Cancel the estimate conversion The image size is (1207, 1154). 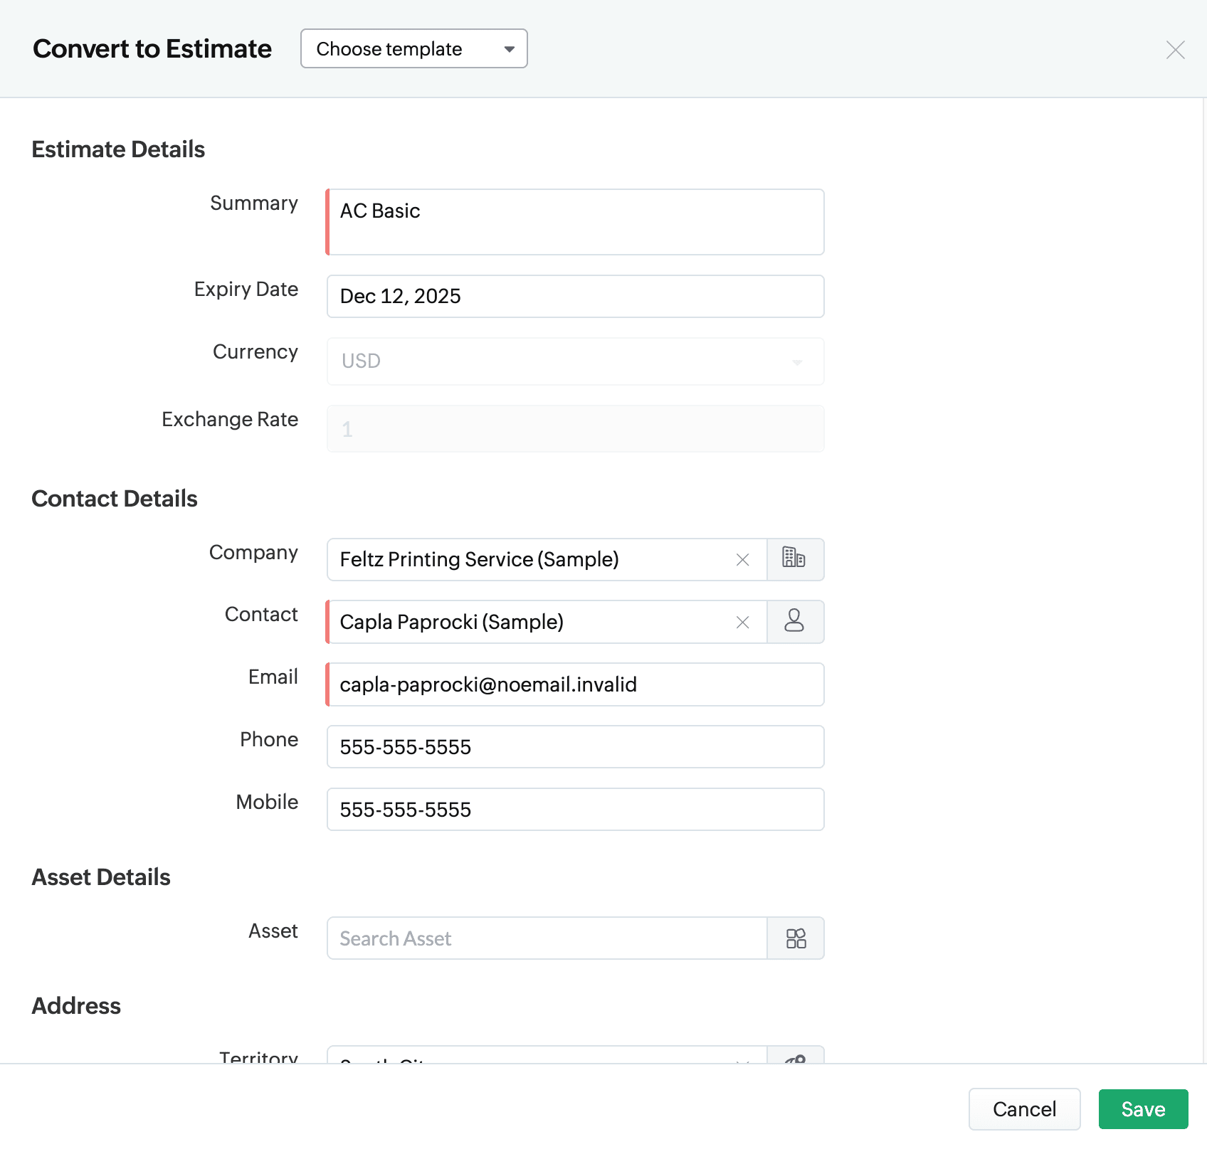1023,1109
